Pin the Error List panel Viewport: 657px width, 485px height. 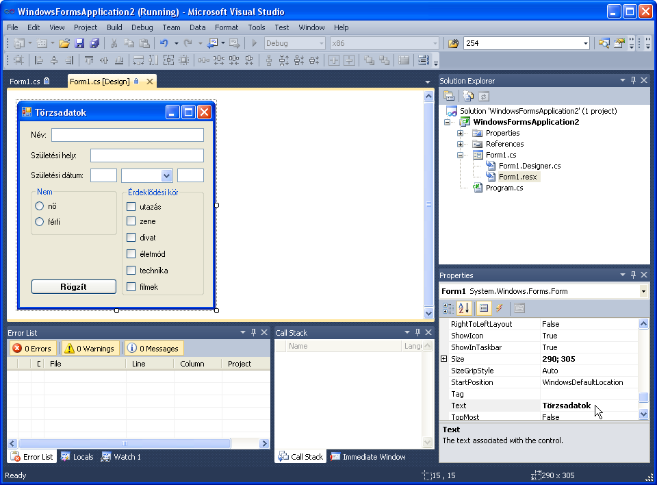253,332
